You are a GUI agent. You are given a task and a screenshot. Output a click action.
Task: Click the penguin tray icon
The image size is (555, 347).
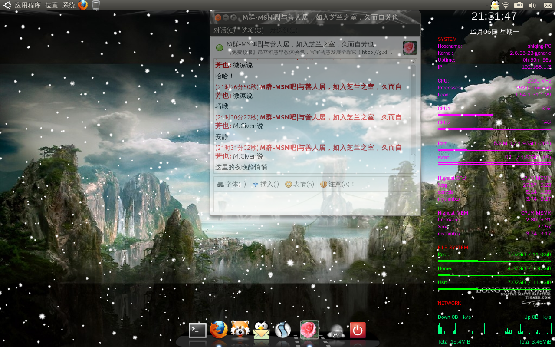tap(495, 5)
